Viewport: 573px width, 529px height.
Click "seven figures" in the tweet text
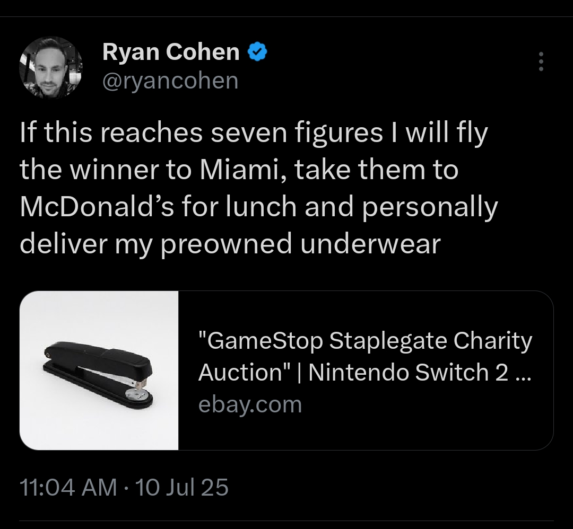coord(297,133)
